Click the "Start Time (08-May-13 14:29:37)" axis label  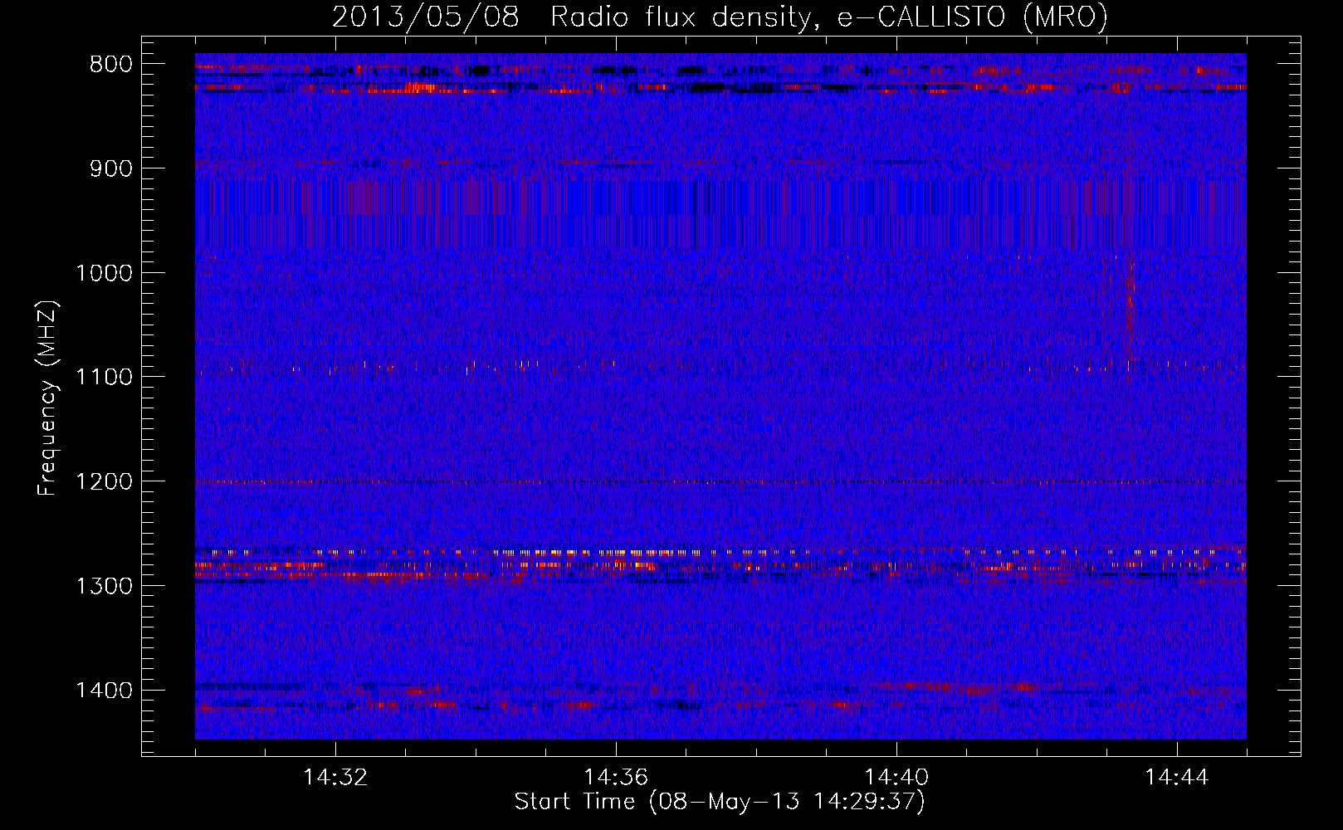click(720, 802)
